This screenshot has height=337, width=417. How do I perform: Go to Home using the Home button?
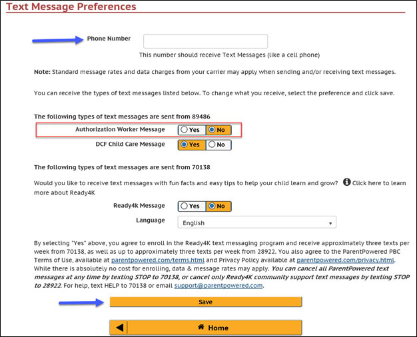213,328
